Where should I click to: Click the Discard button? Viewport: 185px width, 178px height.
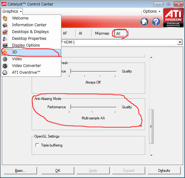pos(129,171)
